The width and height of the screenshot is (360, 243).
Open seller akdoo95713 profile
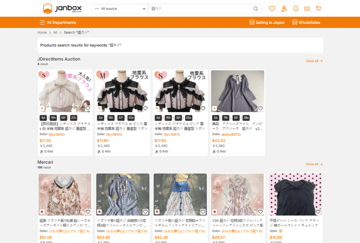[x=231, y=135]
